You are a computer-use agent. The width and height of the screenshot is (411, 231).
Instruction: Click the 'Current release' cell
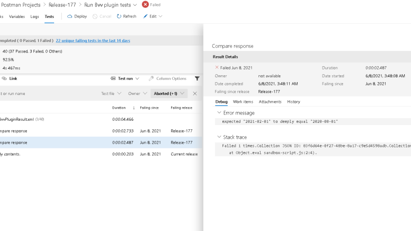tap(184, 154)
